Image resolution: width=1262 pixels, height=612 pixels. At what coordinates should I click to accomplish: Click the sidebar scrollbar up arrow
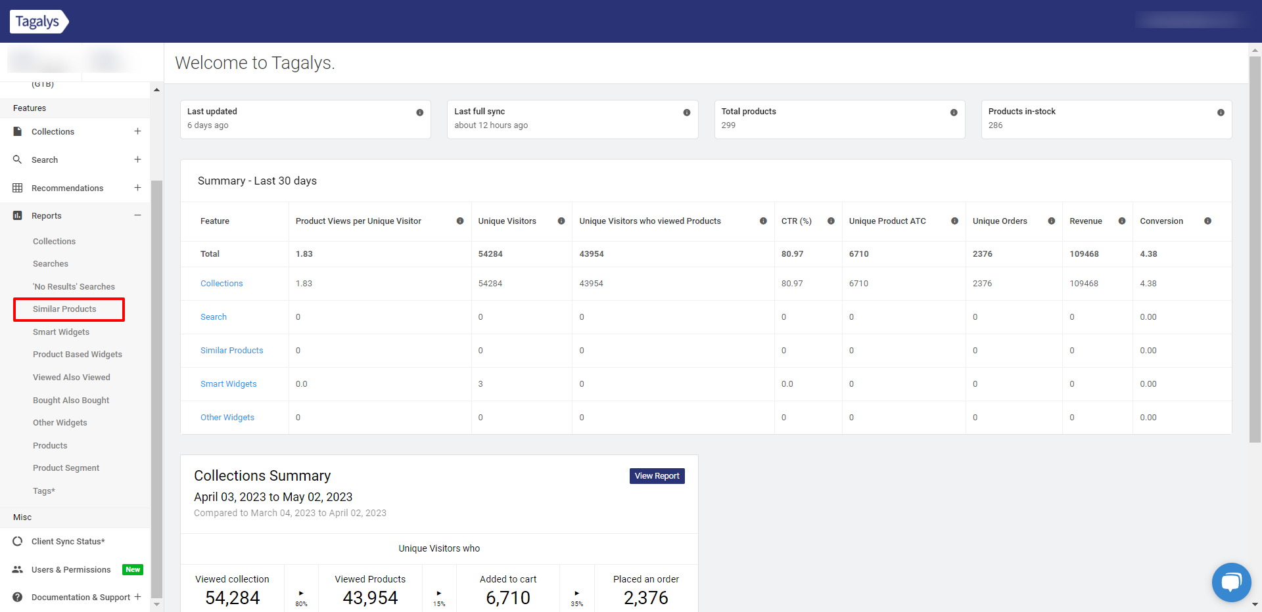[156, 90]
